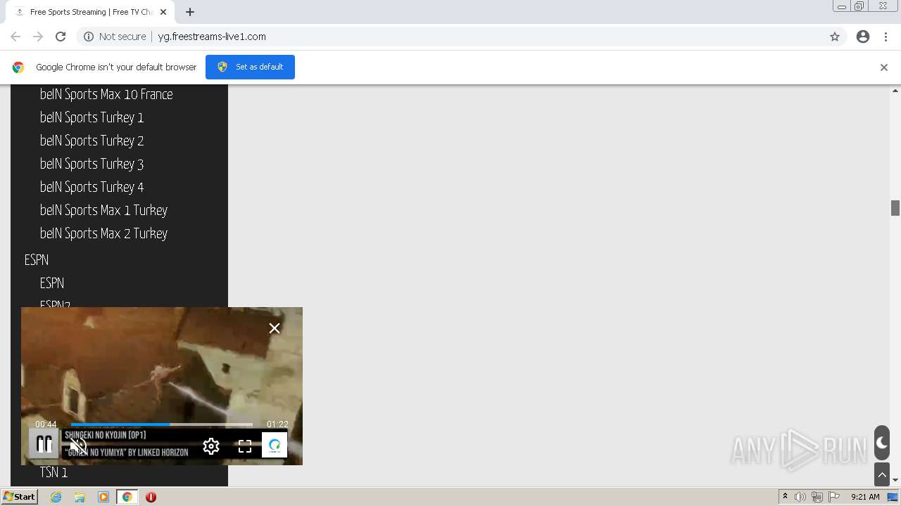Open beIN Sports Turkey 4 channel
This screenshot has height=506, width=901.
coord(92,187)
